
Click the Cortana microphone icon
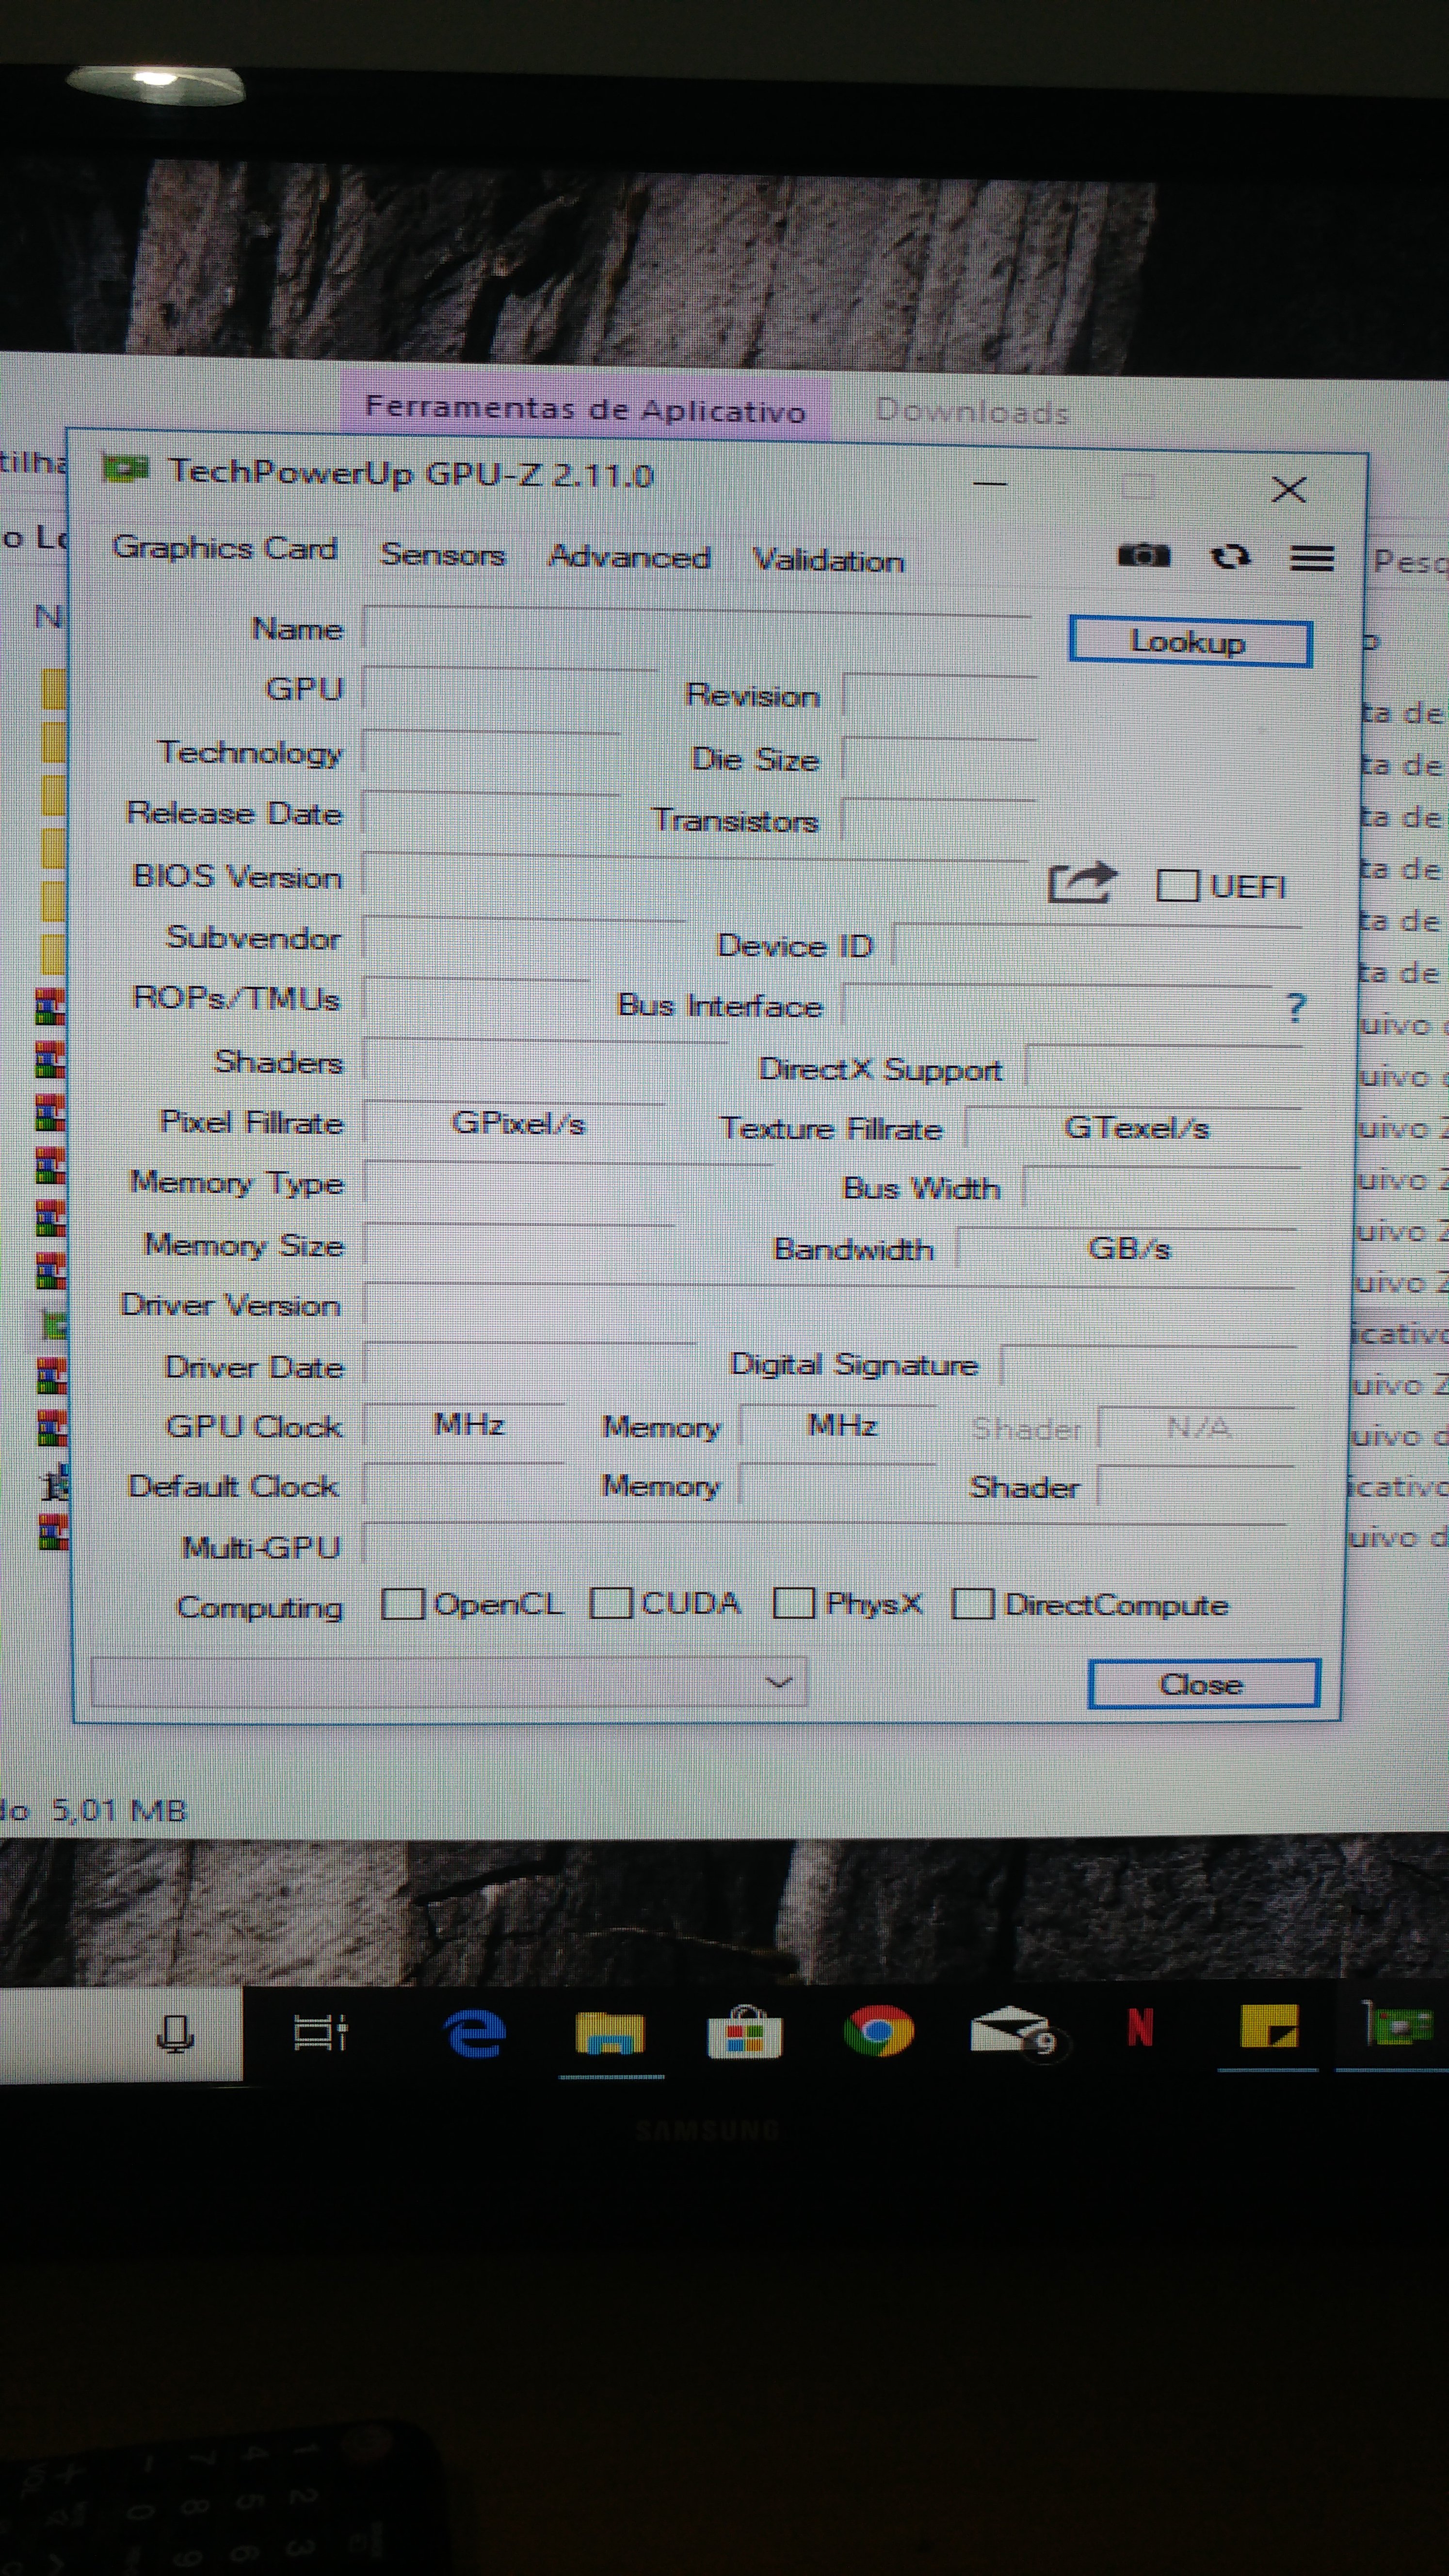click(175, 2034)
